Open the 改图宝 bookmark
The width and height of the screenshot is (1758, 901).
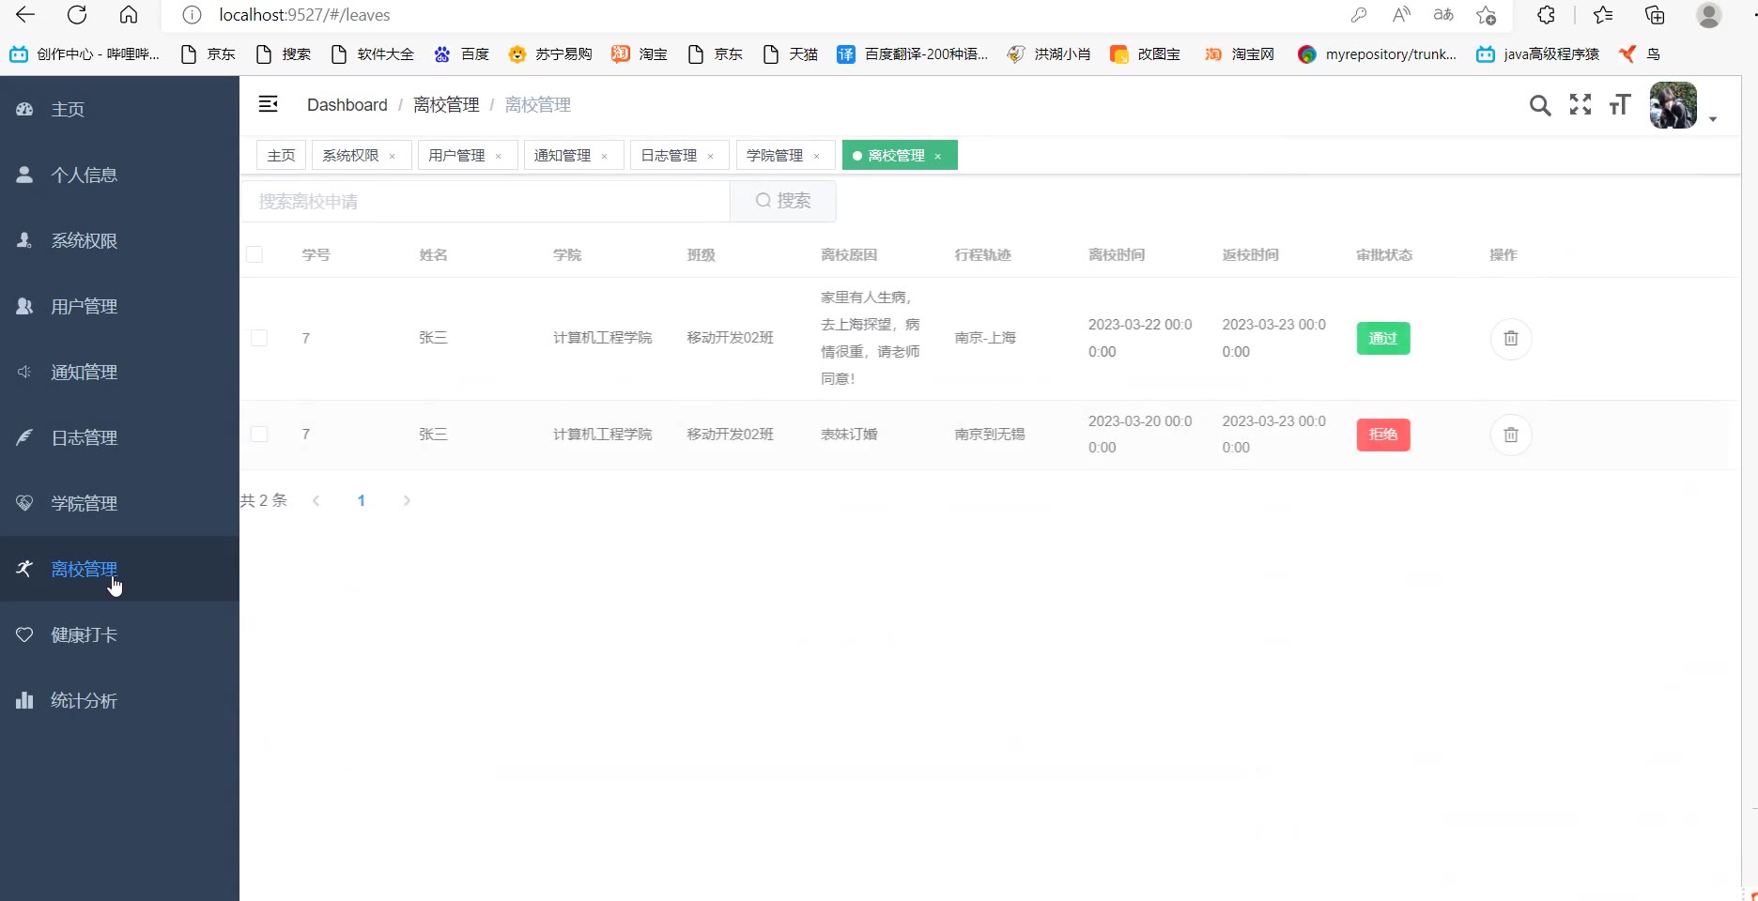click(x=1145, y=54)
